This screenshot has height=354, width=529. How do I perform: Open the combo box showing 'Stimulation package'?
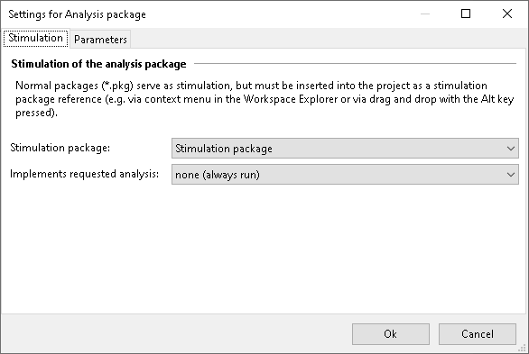tap(345, 149)
